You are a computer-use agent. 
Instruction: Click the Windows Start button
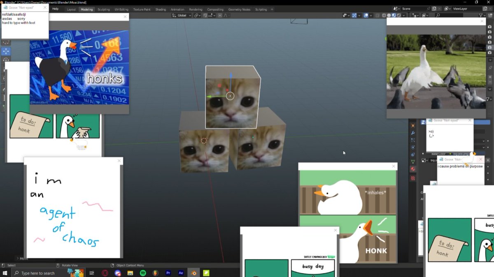(x=5, y=273)
